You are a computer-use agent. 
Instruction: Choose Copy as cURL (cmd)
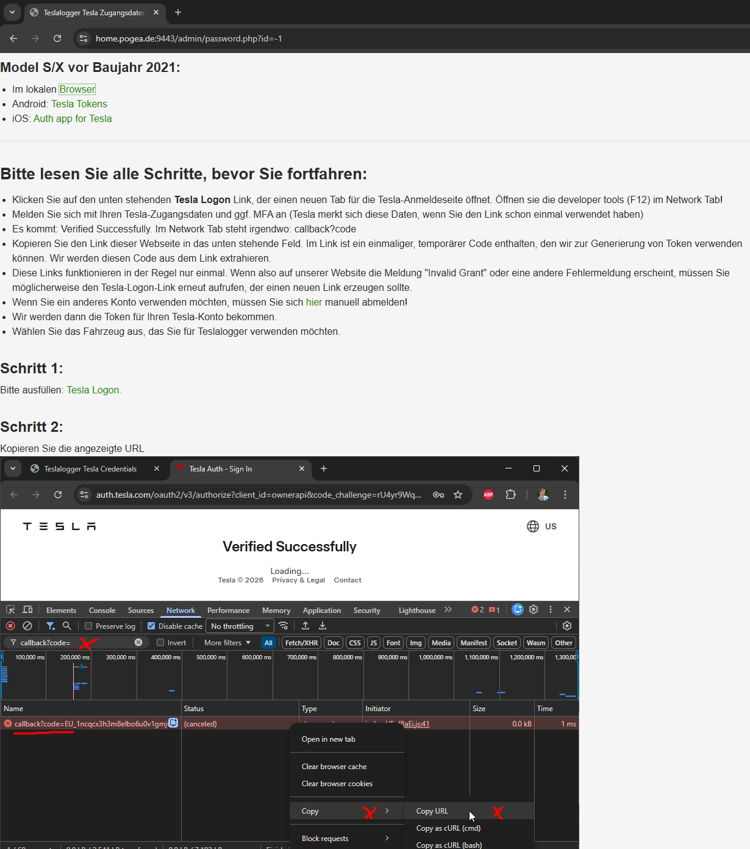tap(470, 828)
